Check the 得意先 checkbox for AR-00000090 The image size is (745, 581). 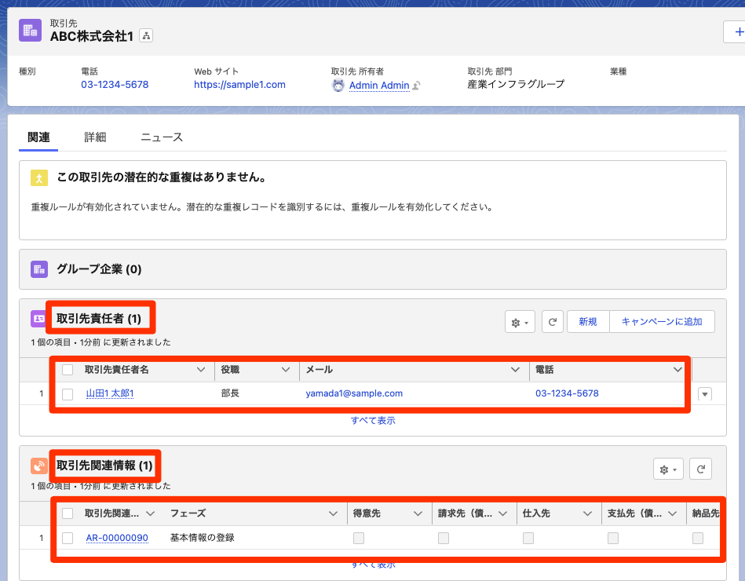359,538
